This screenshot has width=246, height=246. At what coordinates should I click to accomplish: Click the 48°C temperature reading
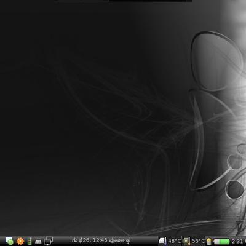click(x=175, y=240)
